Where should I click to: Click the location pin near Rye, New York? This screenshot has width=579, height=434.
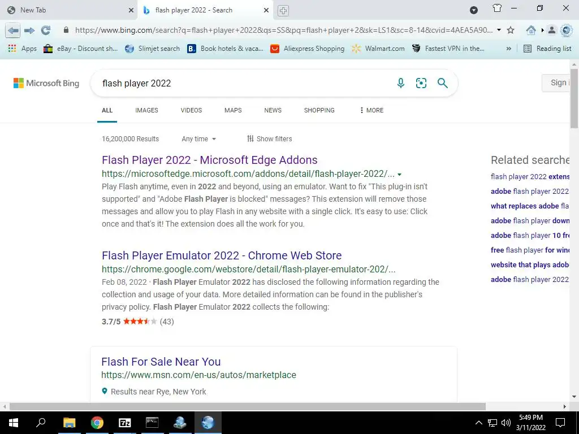click(x=105, y=391)
